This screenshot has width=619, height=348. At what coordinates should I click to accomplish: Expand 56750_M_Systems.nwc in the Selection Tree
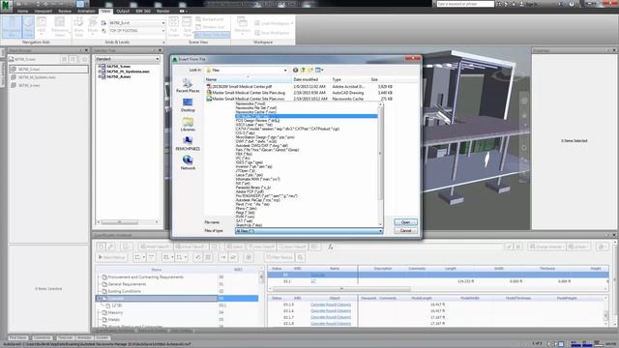(x=99, y=72)
